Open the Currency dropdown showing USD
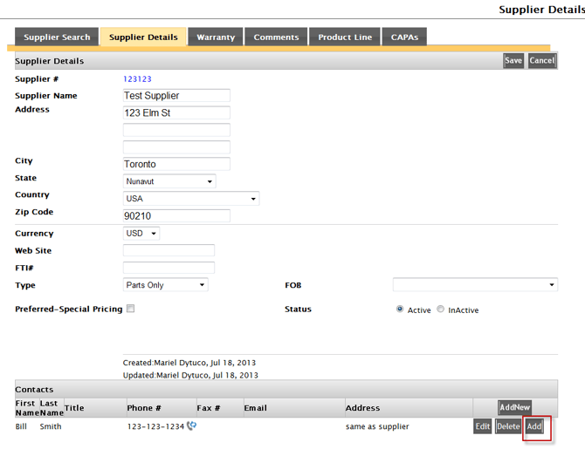The height and width of the screenshot is (456, 585). pos(141,234)
